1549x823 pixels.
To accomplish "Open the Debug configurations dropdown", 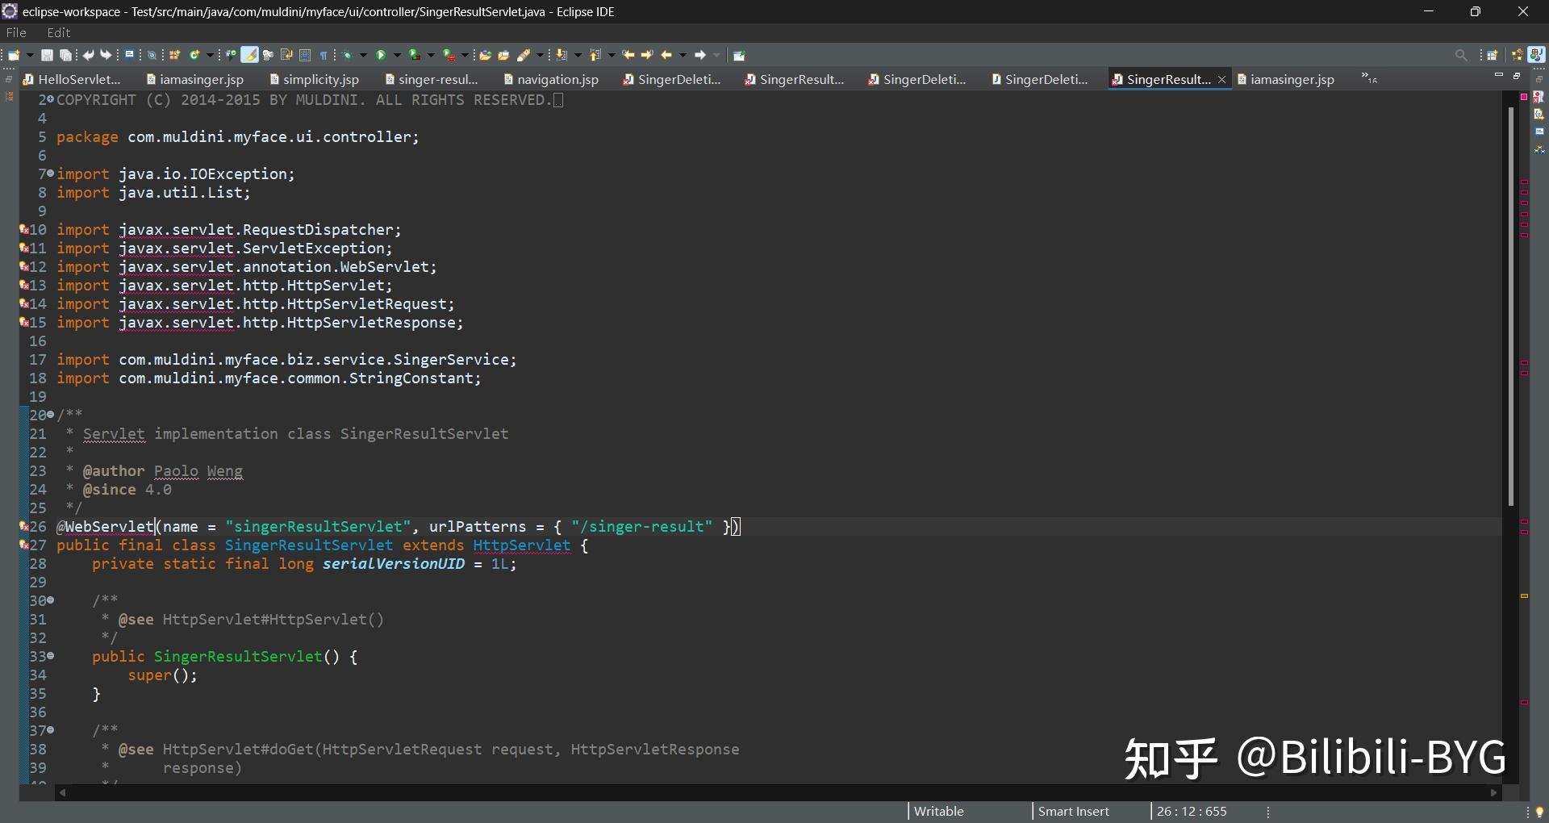I will click(x=363, y=55).
